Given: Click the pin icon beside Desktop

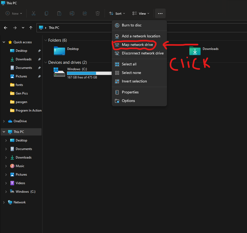Looking at the screenshot, I should click(x=39, y=51).
